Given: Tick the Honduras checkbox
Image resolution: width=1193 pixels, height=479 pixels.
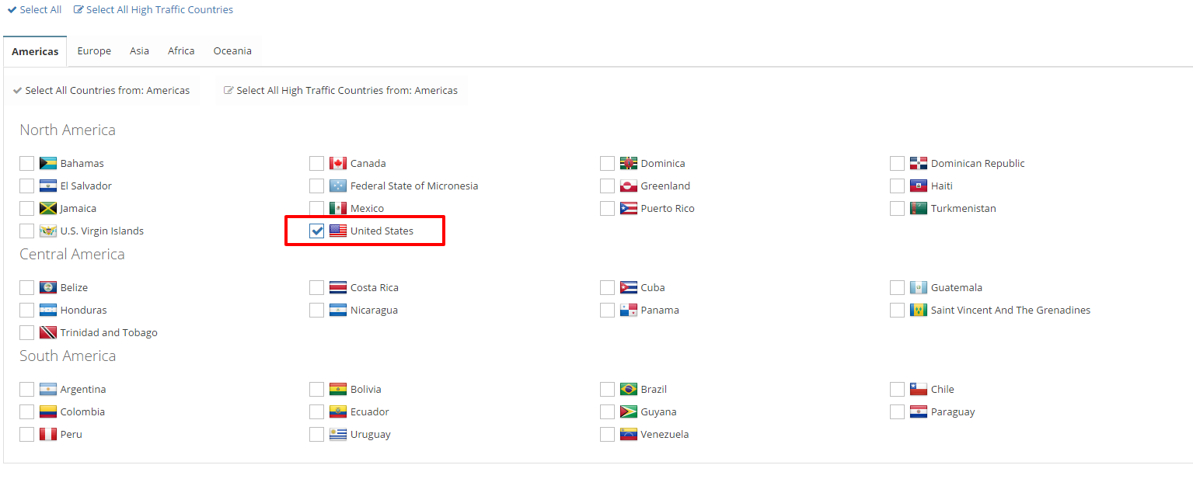Looking at the screenshot, I should (27, 310).
